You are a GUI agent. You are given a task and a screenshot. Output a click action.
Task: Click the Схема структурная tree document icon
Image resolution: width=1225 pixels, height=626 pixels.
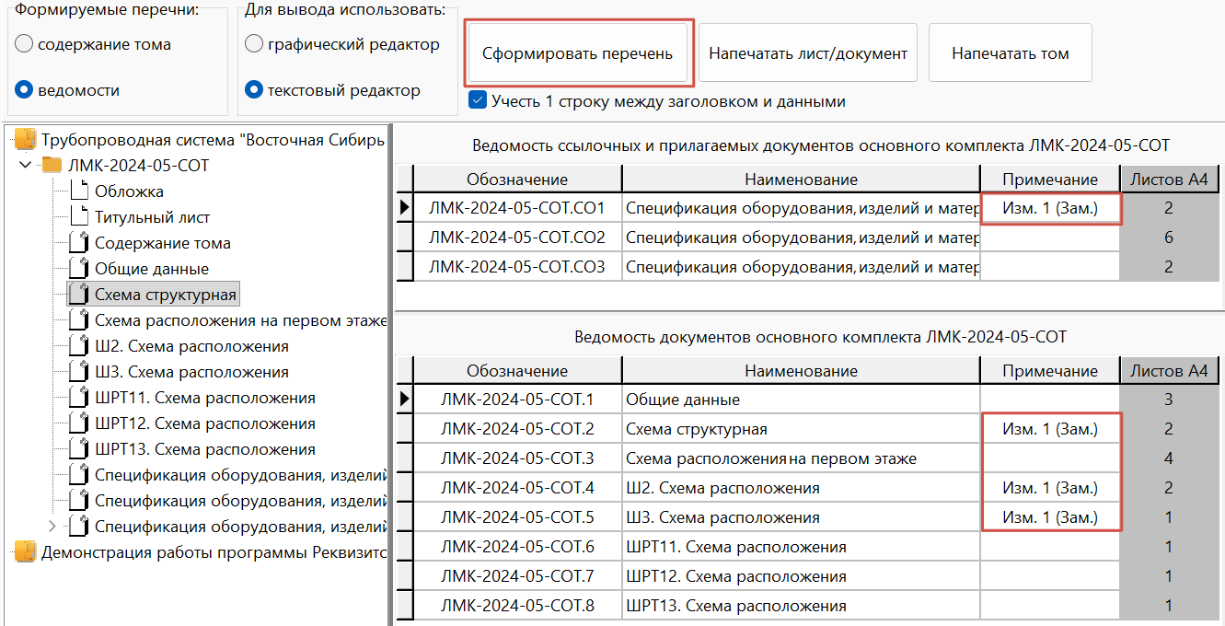pos(78,295)
